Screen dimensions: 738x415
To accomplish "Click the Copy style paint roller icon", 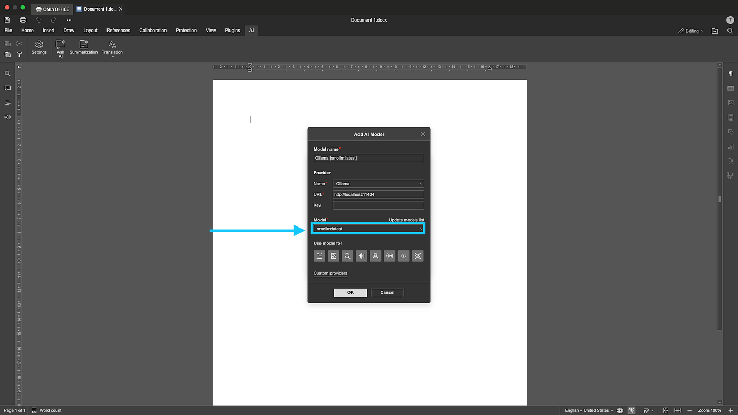I will (x=20, y=54).
